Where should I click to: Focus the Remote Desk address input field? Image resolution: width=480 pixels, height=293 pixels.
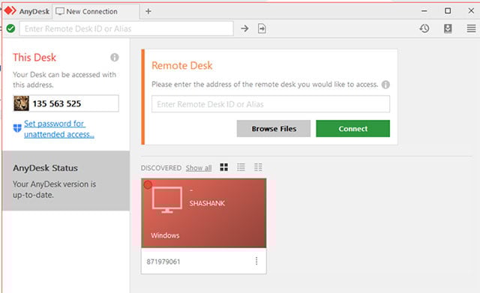tap(271, 104)
